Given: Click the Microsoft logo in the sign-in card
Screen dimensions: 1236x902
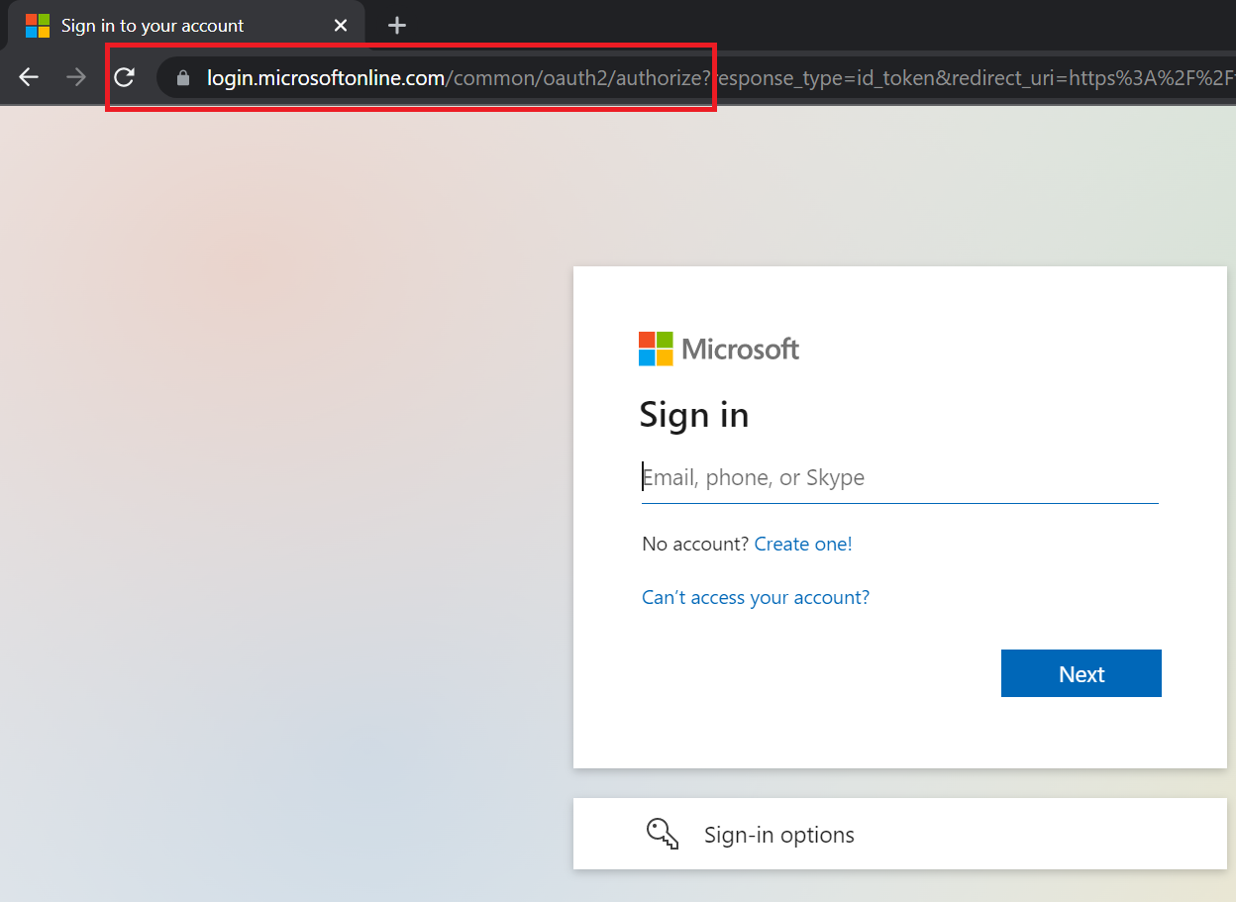Looking at the screenshot, I should (719, 349).
